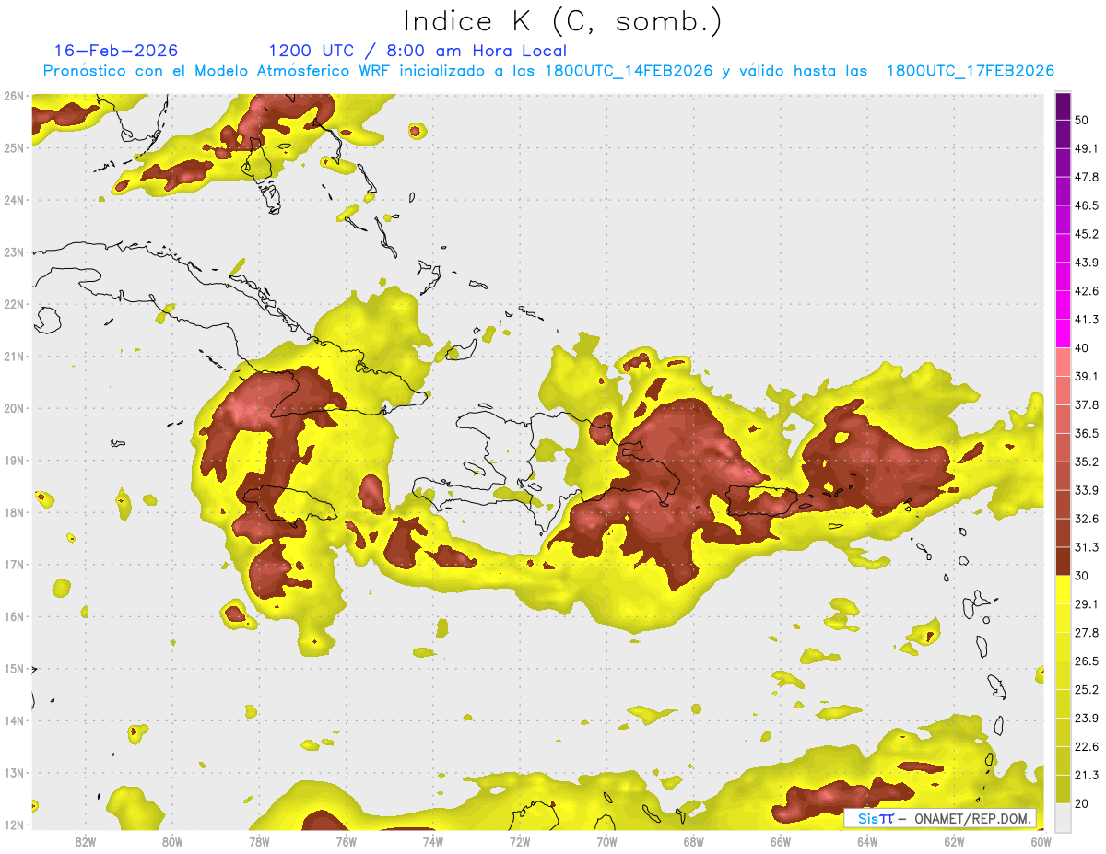Click the longitude label "68W"
The height and width of the screenshot is (854, 1106).
(694, 841)
